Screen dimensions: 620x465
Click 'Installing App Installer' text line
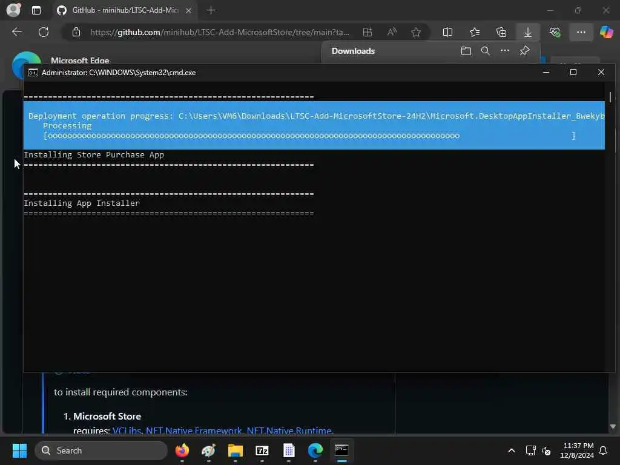point(82,203)
